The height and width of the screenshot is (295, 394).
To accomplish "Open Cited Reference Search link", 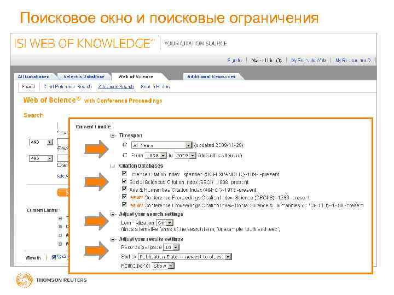I will (x=67, y=86).
